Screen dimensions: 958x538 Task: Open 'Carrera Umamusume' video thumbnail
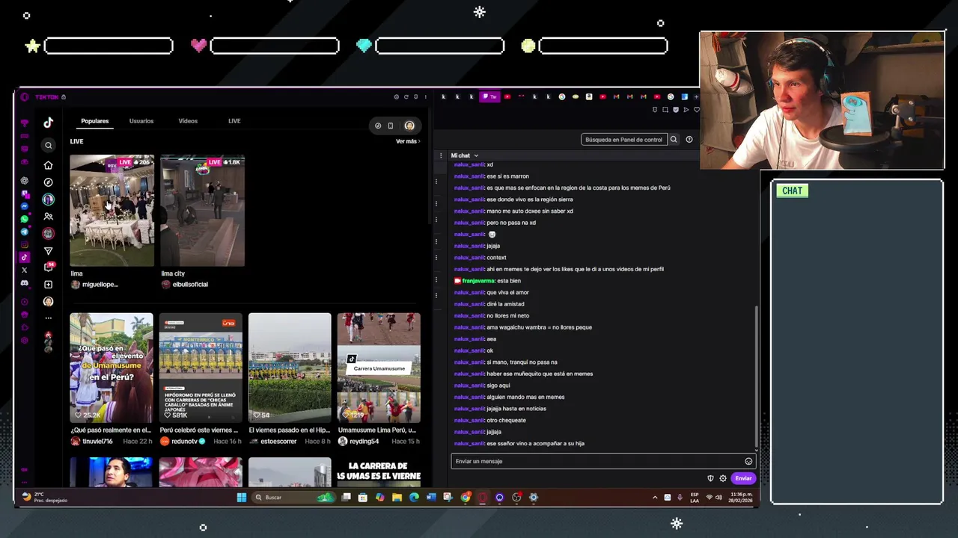(x=379, y=368)
